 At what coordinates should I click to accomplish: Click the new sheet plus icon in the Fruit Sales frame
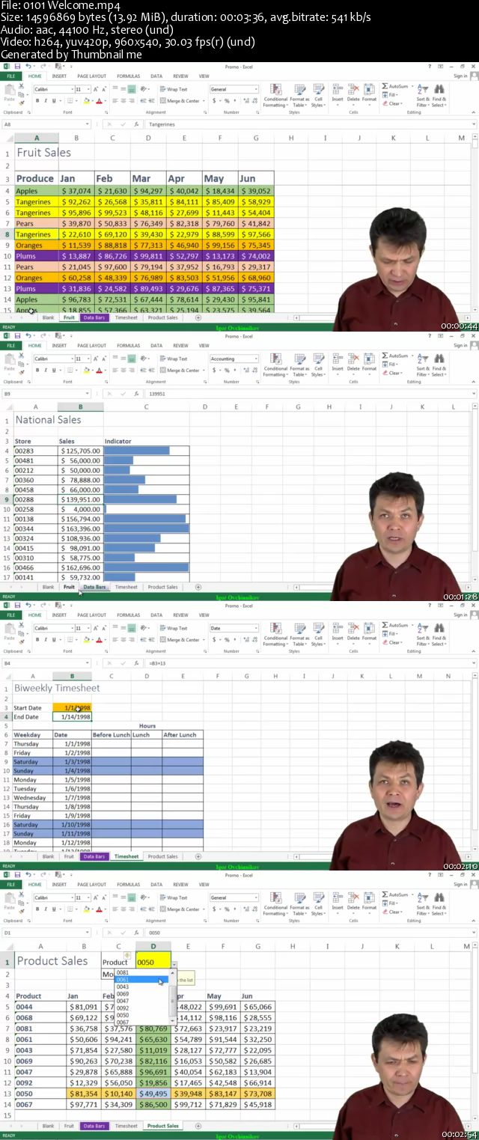coord(198,317)
